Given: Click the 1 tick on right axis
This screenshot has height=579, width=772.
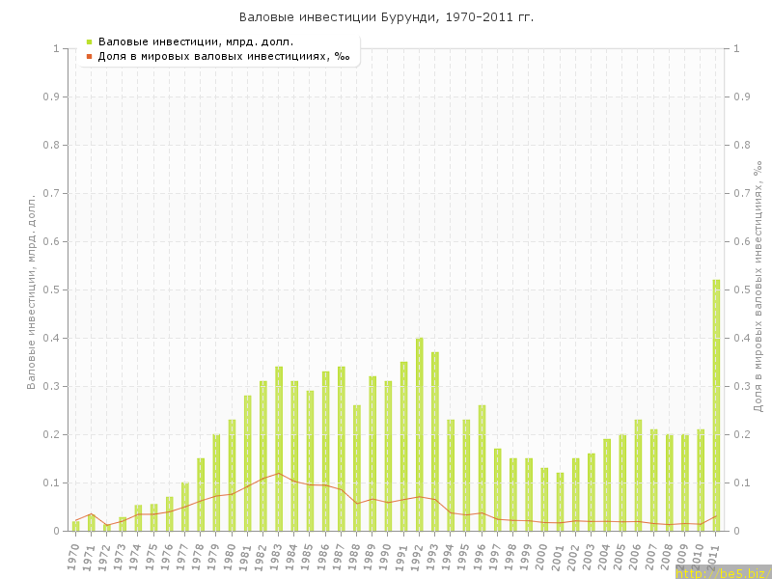Looking at the screenshot, I should coord(737,48).
